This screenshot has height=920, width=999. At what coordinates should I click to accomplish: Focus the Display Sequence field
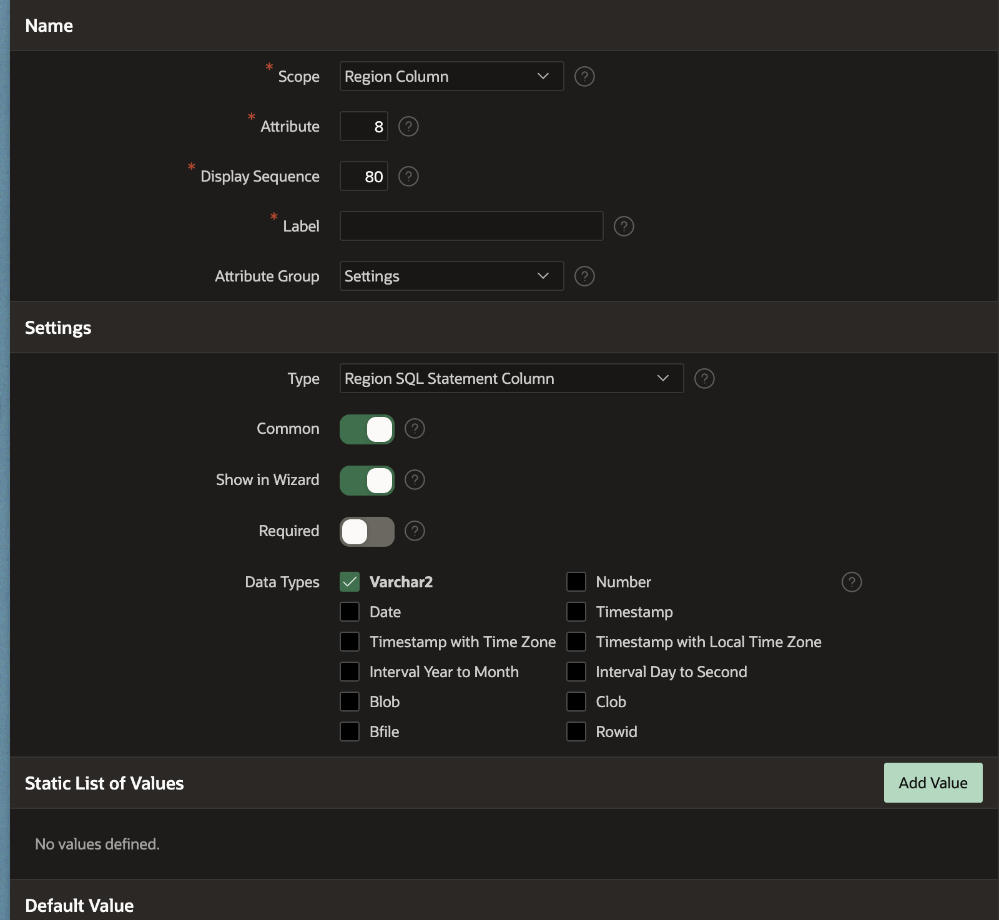pos(364,176)
